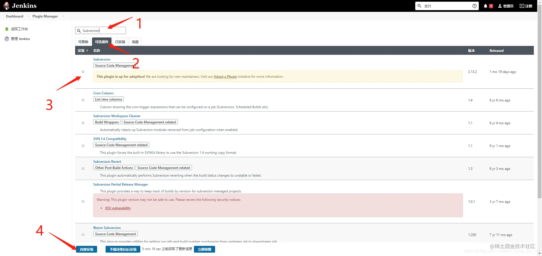Tick the Subversion plugin checkbox
542x256 pixels.
point(83,72)
